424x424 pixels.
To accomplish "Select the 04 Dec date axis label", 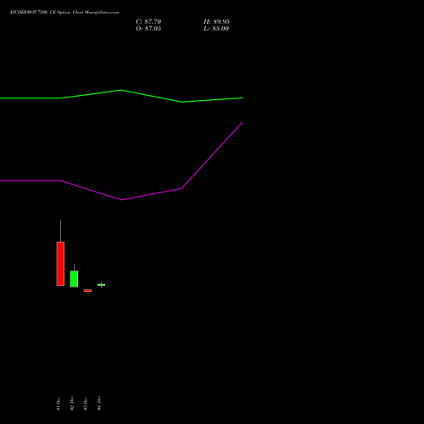I will [99, 403].
